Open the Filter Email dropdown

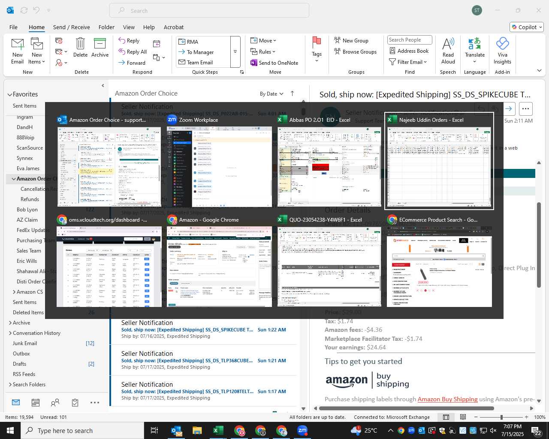(x=408, y=62)
